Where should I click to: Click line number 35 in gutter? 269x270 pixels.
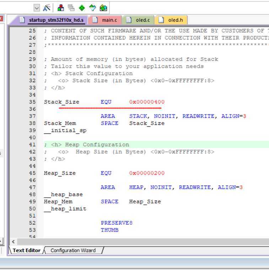click(32, 102)
